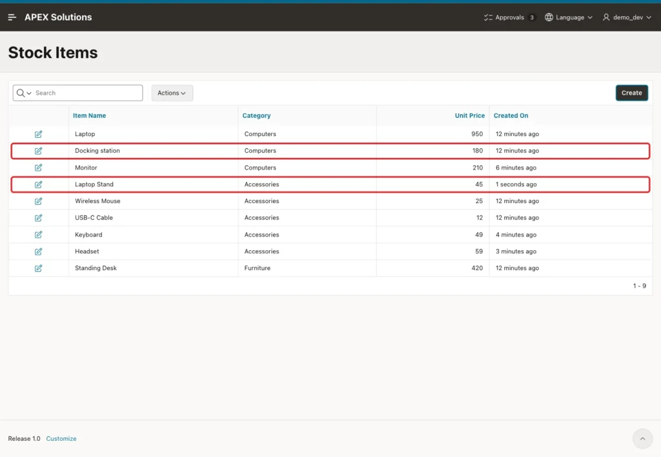Focus the Search input field
This screenshot has height=457, width=661.
point(88,93)
